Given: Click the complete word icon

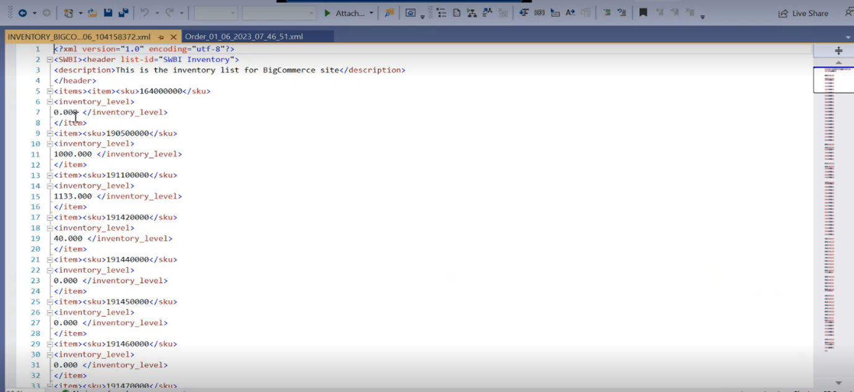Looking at the screenshot, I should point(570,13).
